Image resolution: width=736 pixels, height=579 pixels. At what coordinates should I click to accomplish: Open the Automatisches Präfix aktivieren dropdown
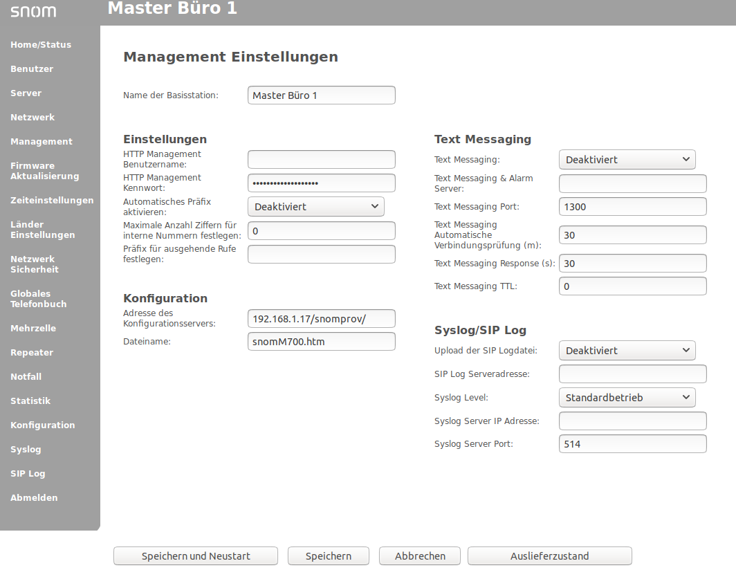coord(315,207)
